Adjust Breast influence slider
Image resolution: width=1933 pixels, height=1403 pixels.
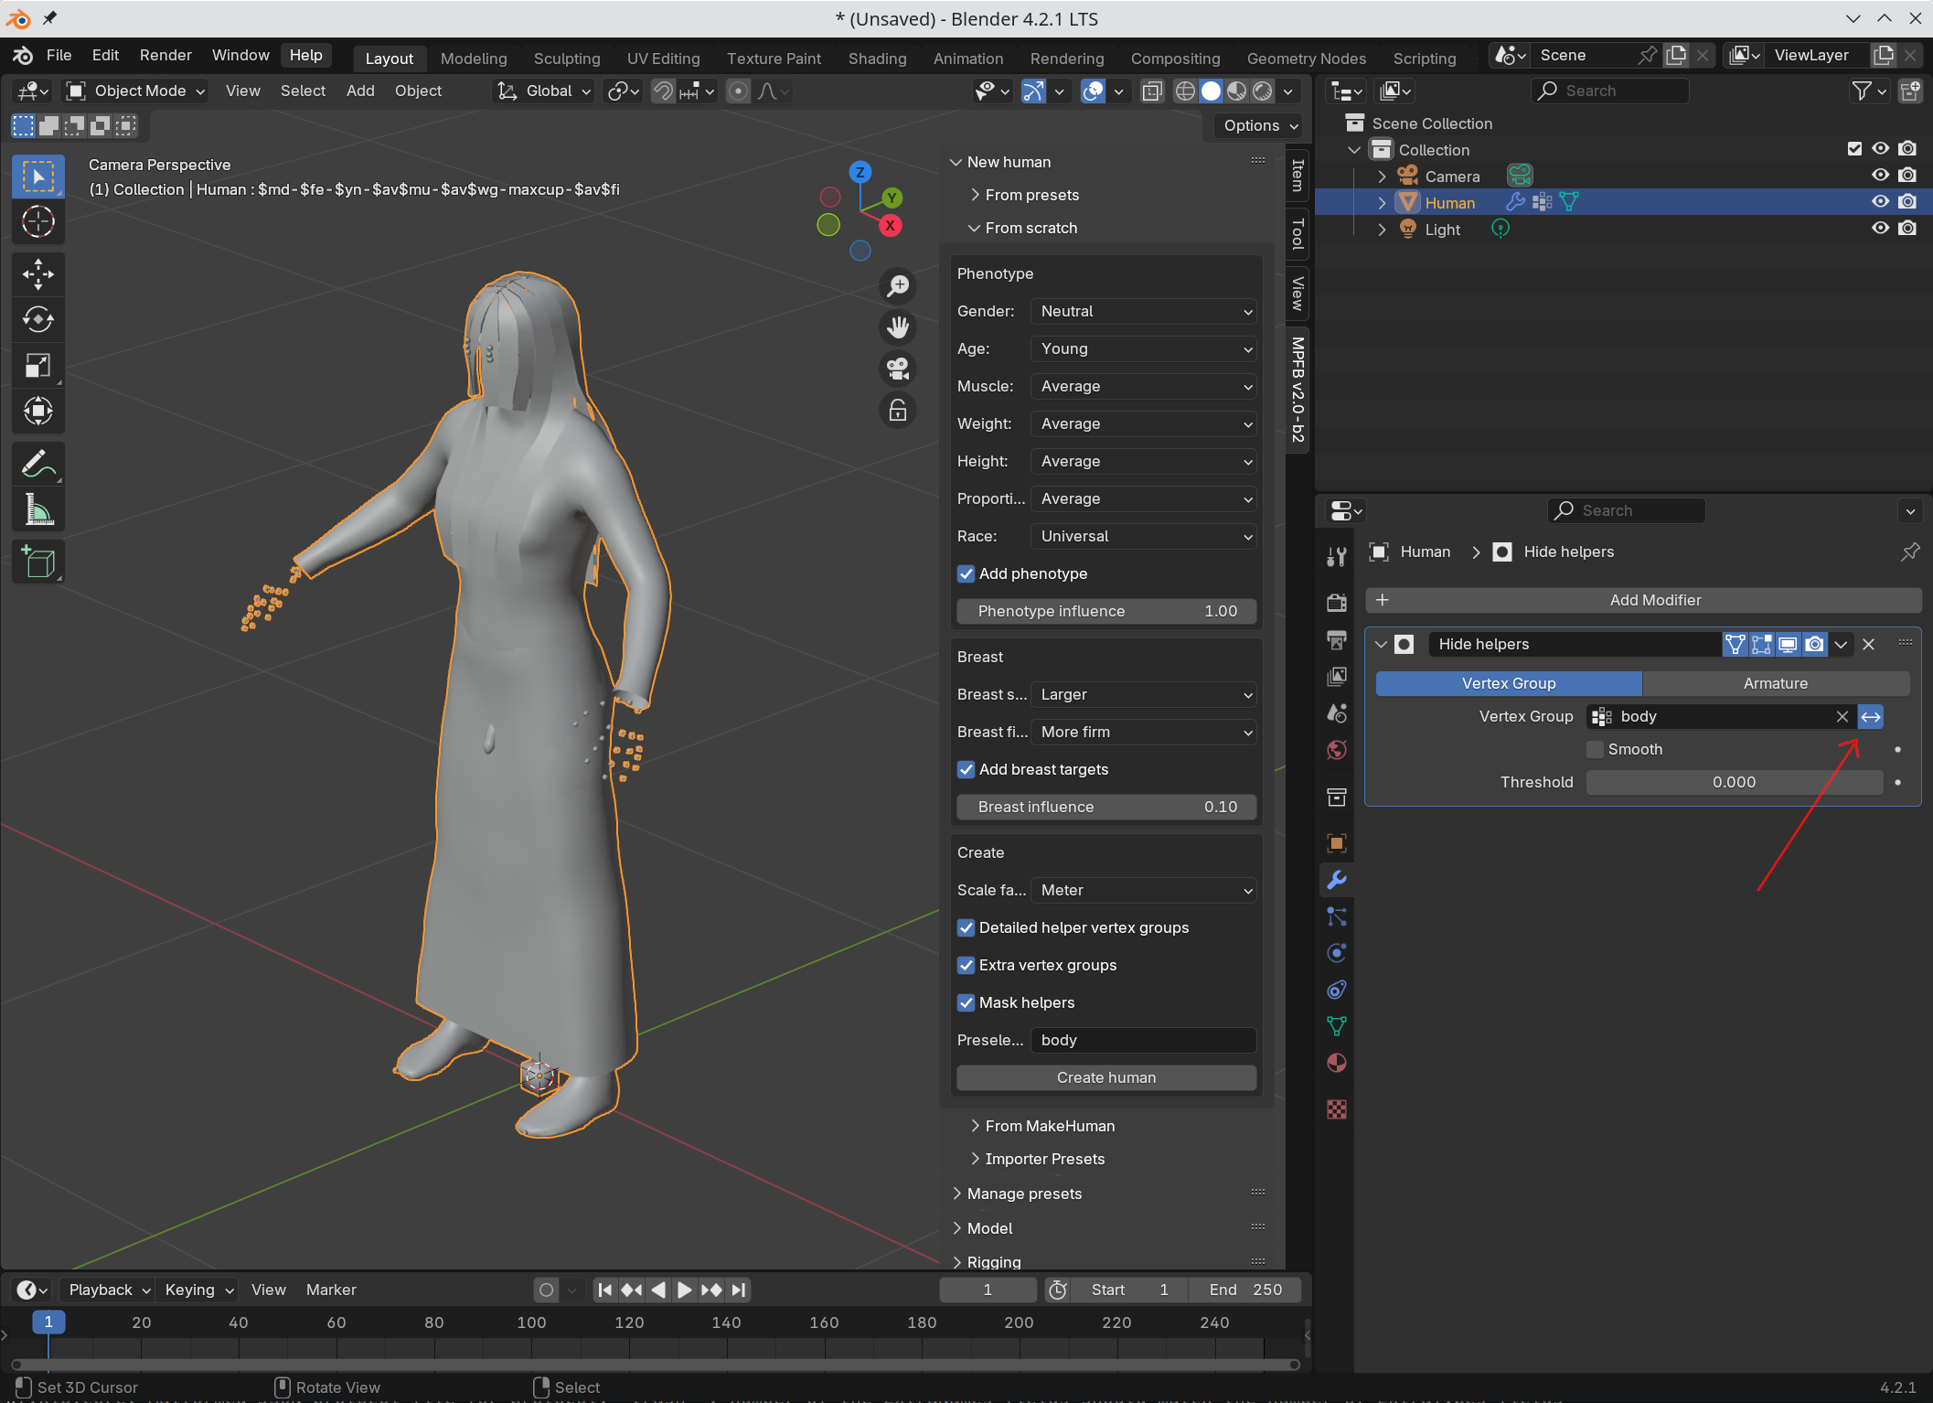coord(1106,807)
